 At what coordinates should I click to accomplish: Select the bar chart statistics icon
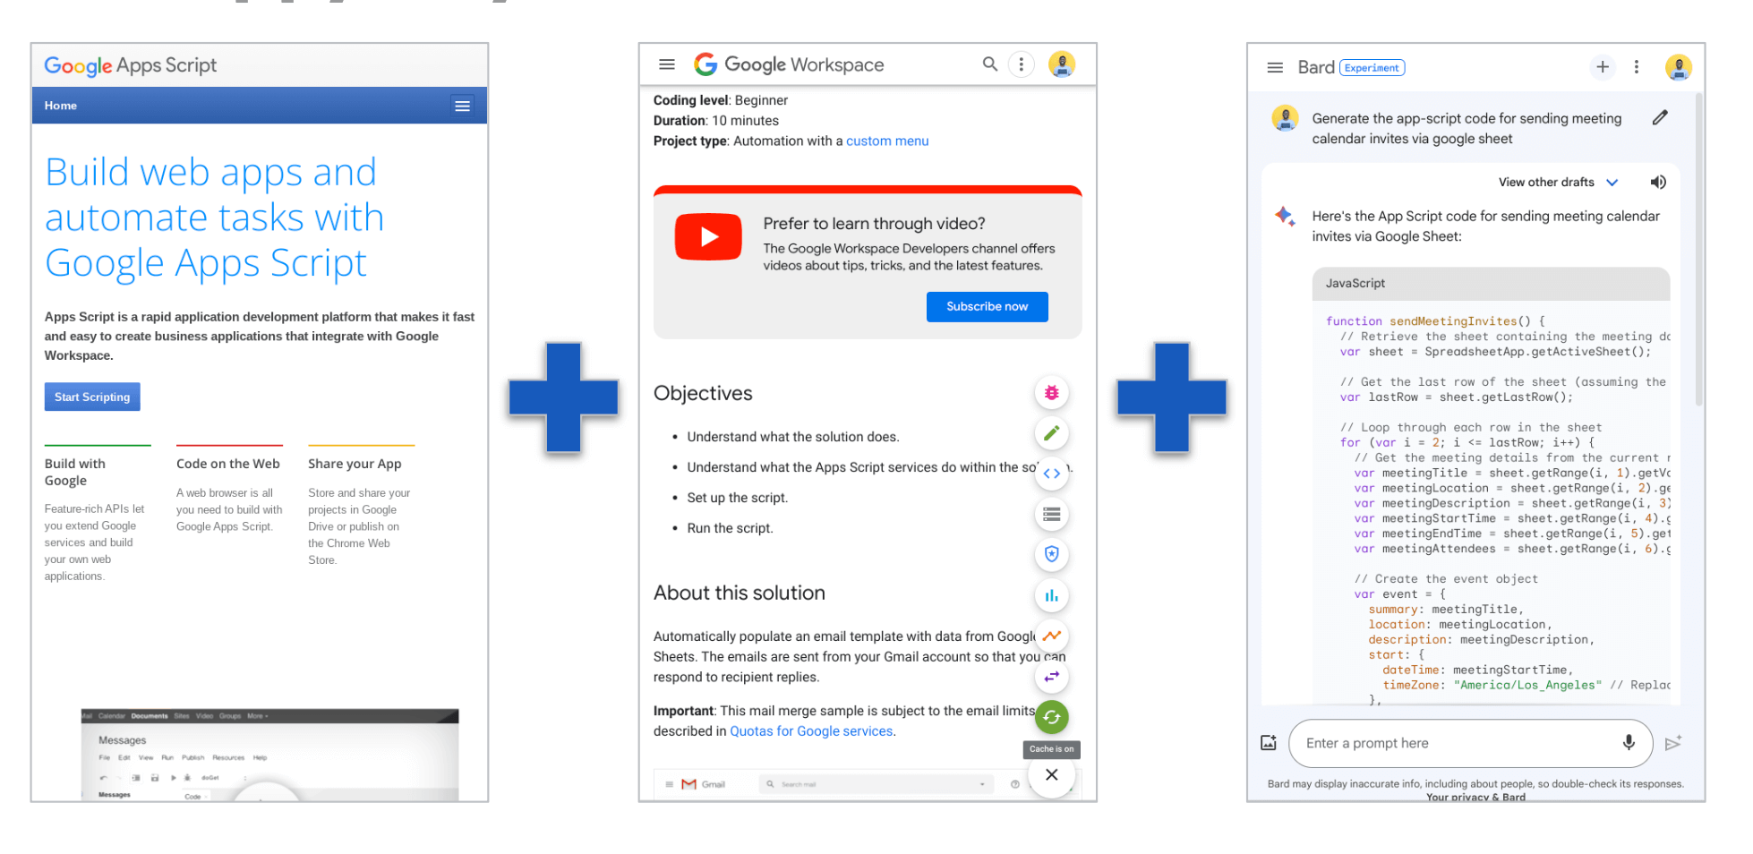tap(1052, 595)
